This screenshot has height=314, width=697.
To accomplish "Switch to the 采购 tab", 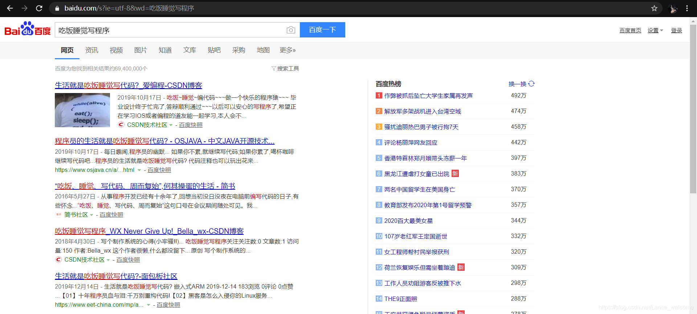I will (239, 50).
